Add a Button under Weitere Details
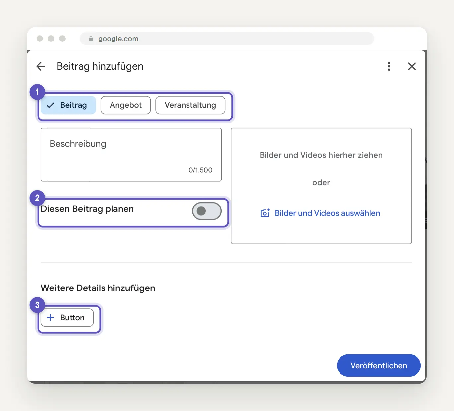454x411 pixels. click(67, 318)
